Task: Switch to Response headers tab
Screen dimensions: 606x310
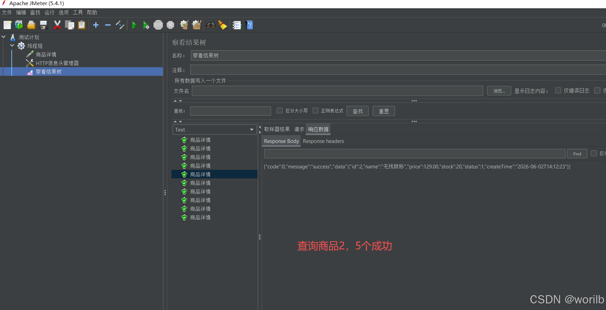Action: click(323, 141)
